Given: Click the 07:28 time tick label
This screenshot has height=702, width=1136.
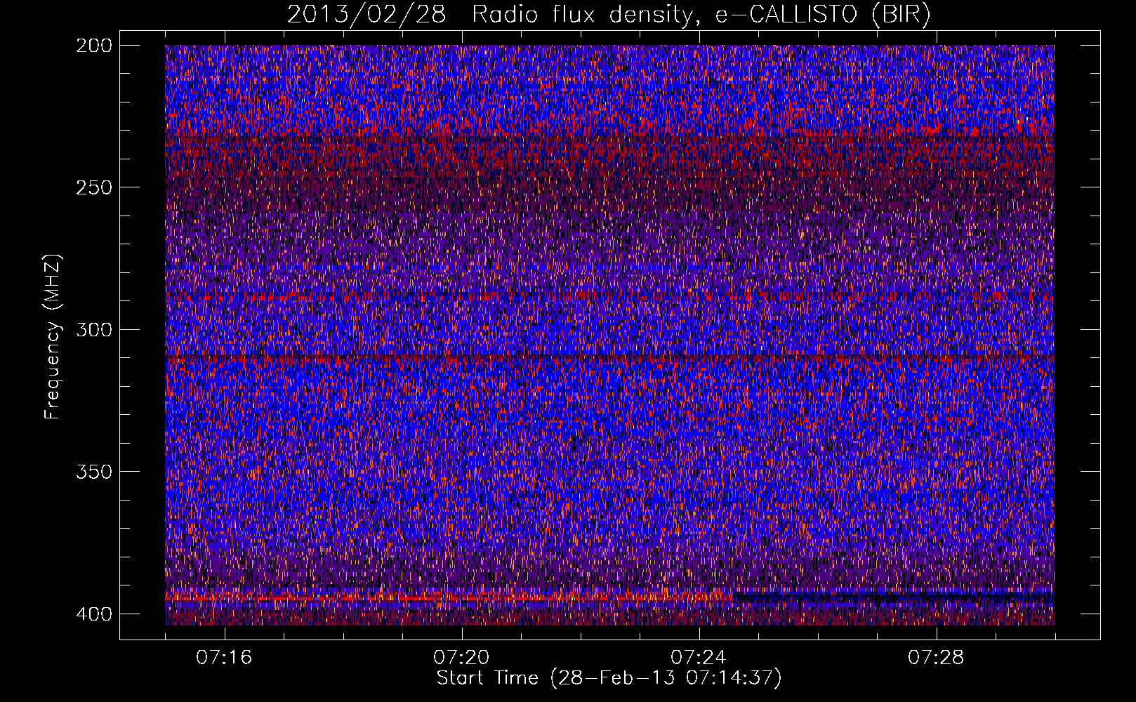Looking at the screenshot, I should point(936,658).
